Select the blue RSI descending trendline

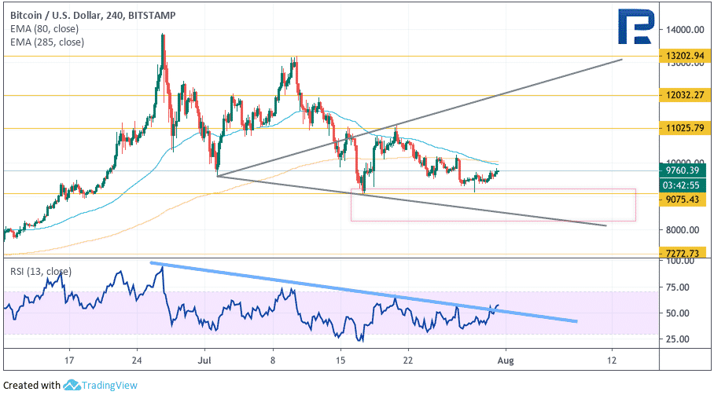(363, 292)
